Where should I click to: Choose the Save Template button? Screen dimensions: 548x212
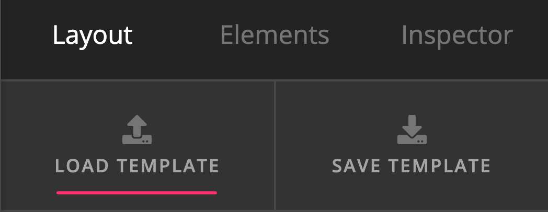tap(412, 146)
